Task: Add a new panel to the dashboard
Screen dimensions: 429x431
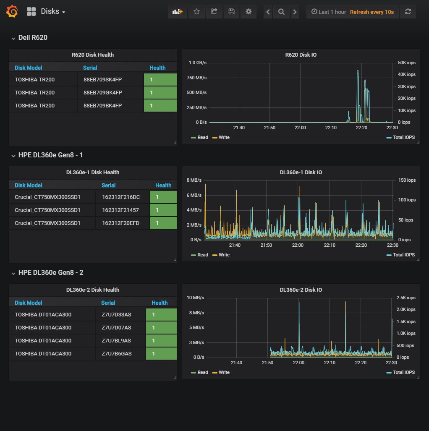Action: pos(178,12)
